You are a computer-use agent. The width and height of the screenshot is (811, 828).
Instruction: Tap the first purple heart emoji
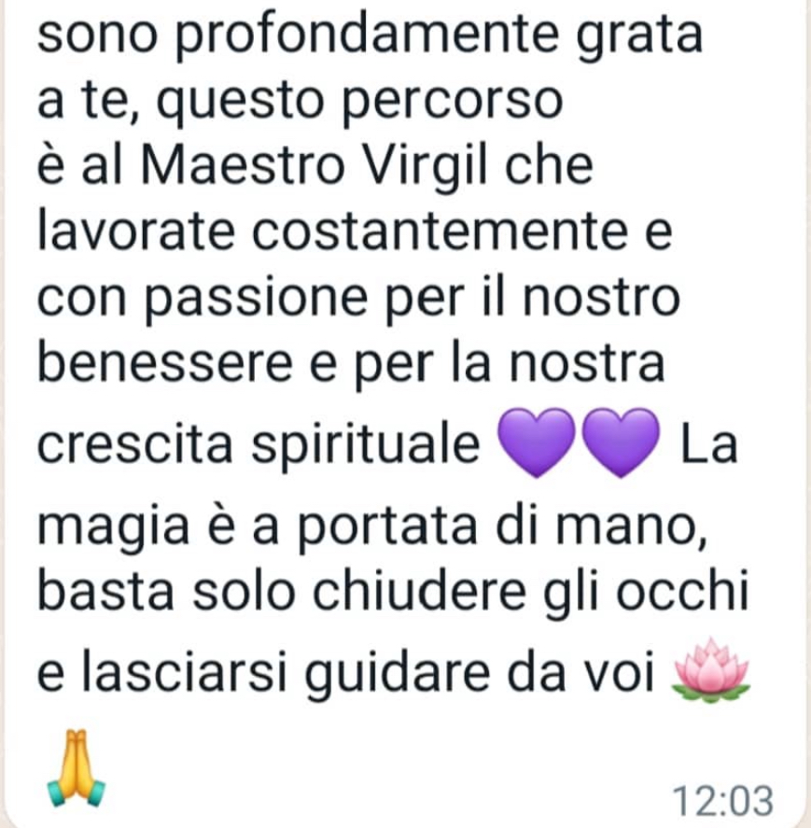coord(537,442)
